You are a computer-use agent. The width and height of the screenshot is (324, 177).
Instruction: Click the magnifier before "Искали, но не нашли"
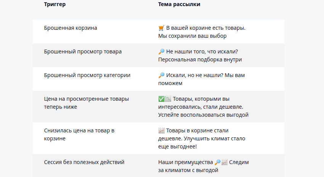[x=161, y=75]
